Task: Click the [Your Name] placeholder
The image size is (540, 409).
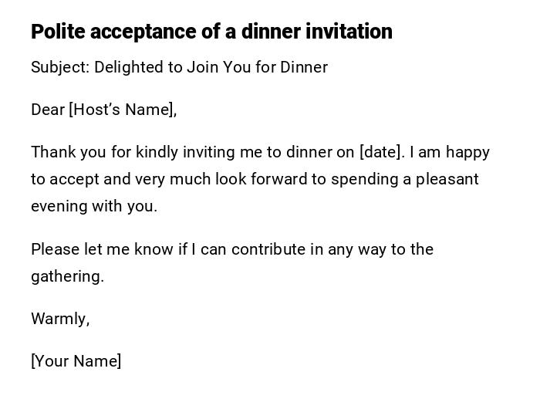Action: (x=76, y=361)
